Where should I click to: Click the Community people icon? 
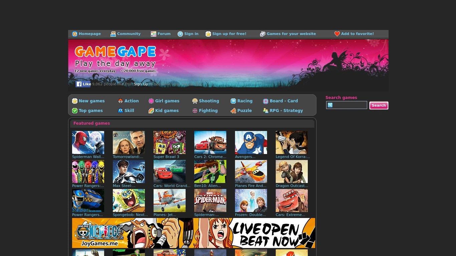113,34
